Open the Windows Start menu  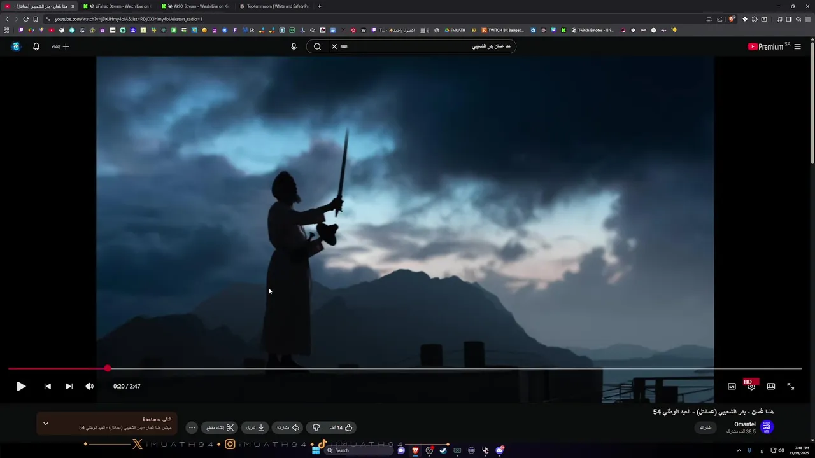[315, 450]
